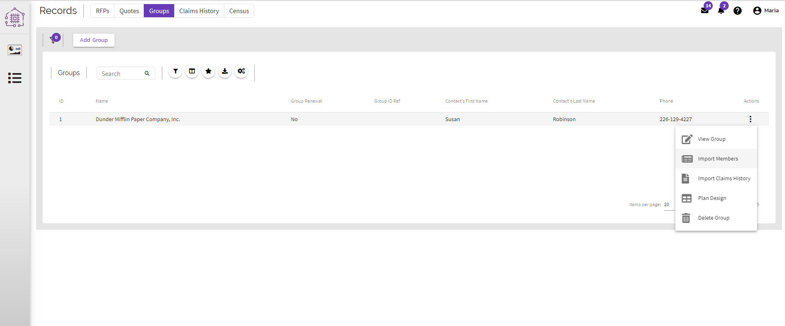Click the dashboard image icon in sidebar
Screen dimensions: 785x326
tap(15, 50)
